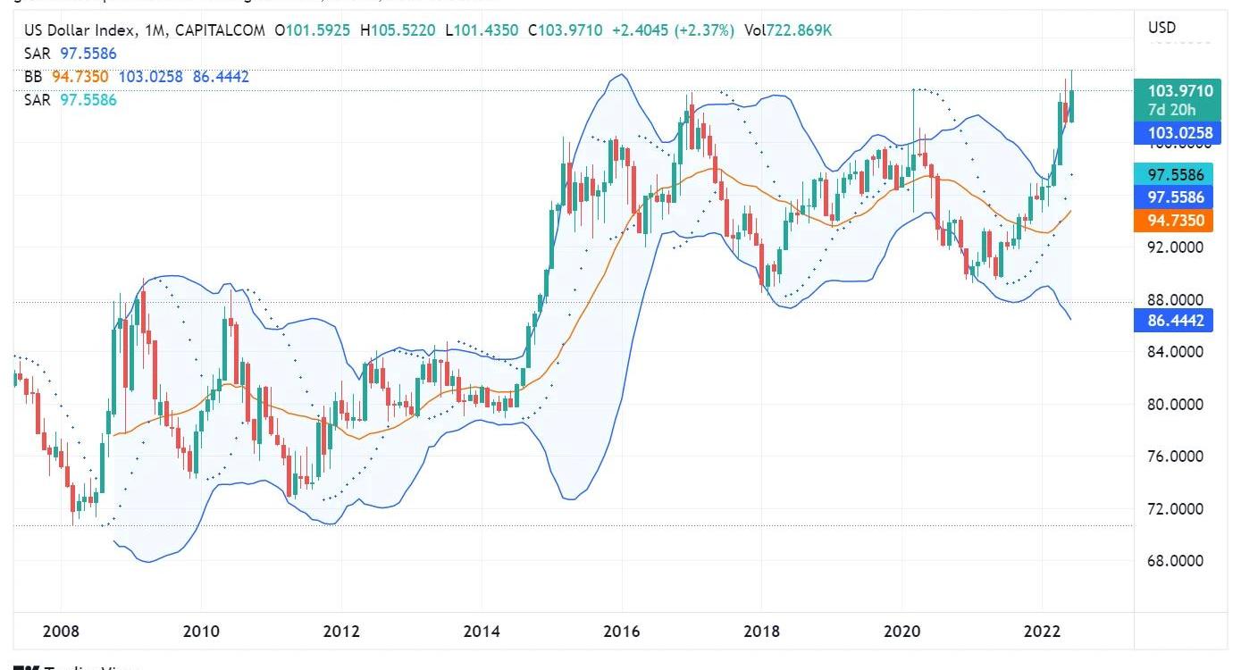Click the blue 86.4442 lower band label

1175,321
